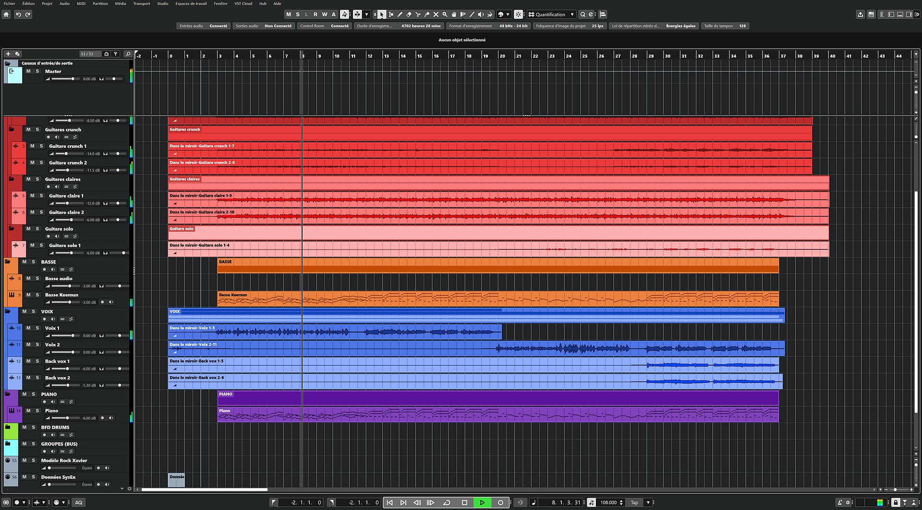Screen dimensions: 922x510
Task: Select the Glue tool
Action: click(427, 14)
